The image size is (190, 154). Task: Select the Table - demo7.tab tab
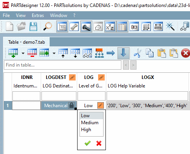pyautogui.click(x=26, y=42)
